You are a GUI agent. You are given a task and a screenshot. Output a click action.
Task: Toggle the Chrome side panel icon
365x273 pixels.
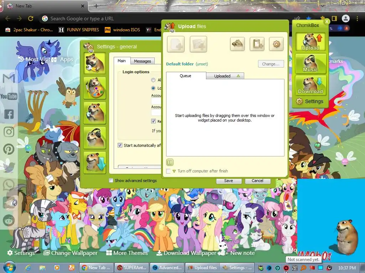[x=334, y=18]
